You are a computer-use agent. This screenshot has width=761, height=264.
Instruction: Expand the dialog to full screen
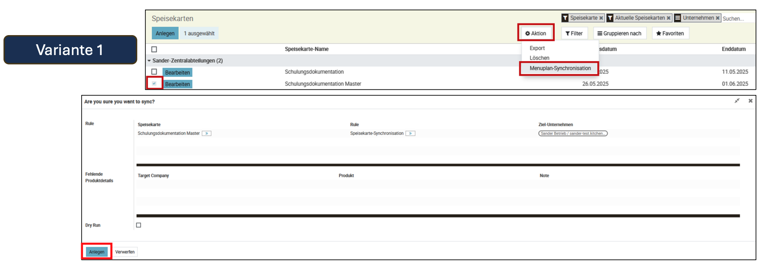[x=737, y=101]
